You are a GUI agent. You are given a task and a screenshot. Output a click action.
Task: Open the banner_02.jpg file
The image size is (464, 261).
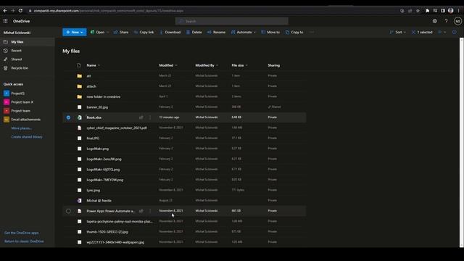pos(97,107)
